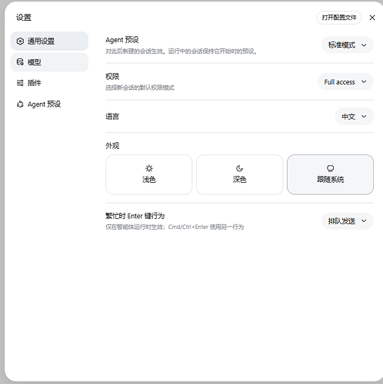Image resolution: width=383 pixels, height=384 pixels.
Task: Close the settings dialog with X
Action: pyautogui.click(x=372, y=18)
